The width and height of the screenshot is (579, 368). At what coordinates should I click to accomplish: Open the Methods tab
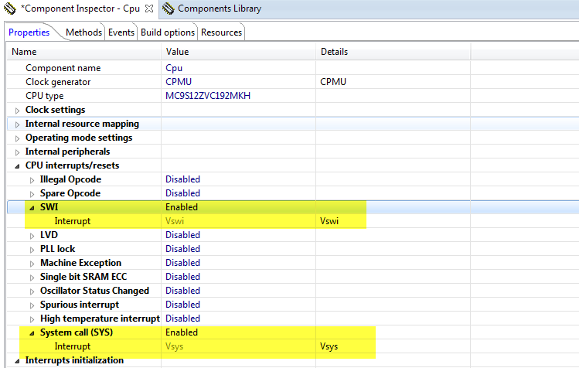click(83, 32)
